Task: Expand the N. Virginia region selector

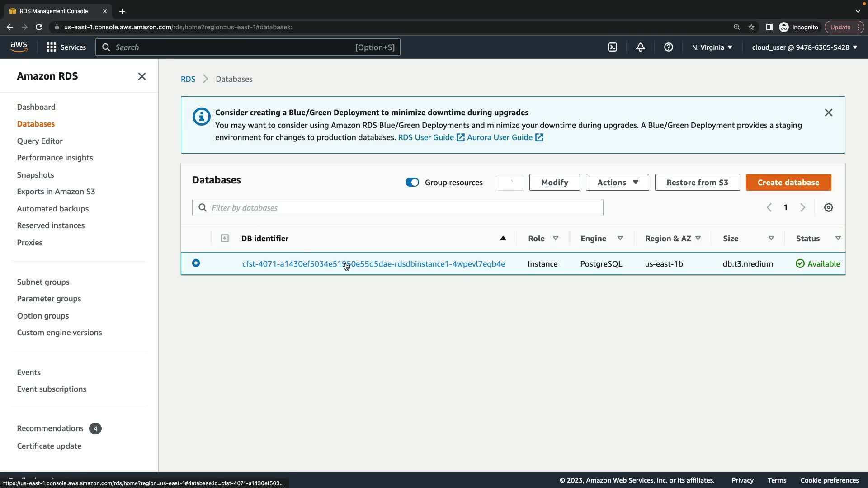Action: [712, 47]
